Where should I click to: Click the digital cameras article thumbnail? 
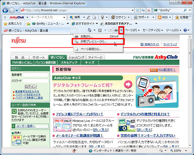pyautogui.click(x=127, y=125)
